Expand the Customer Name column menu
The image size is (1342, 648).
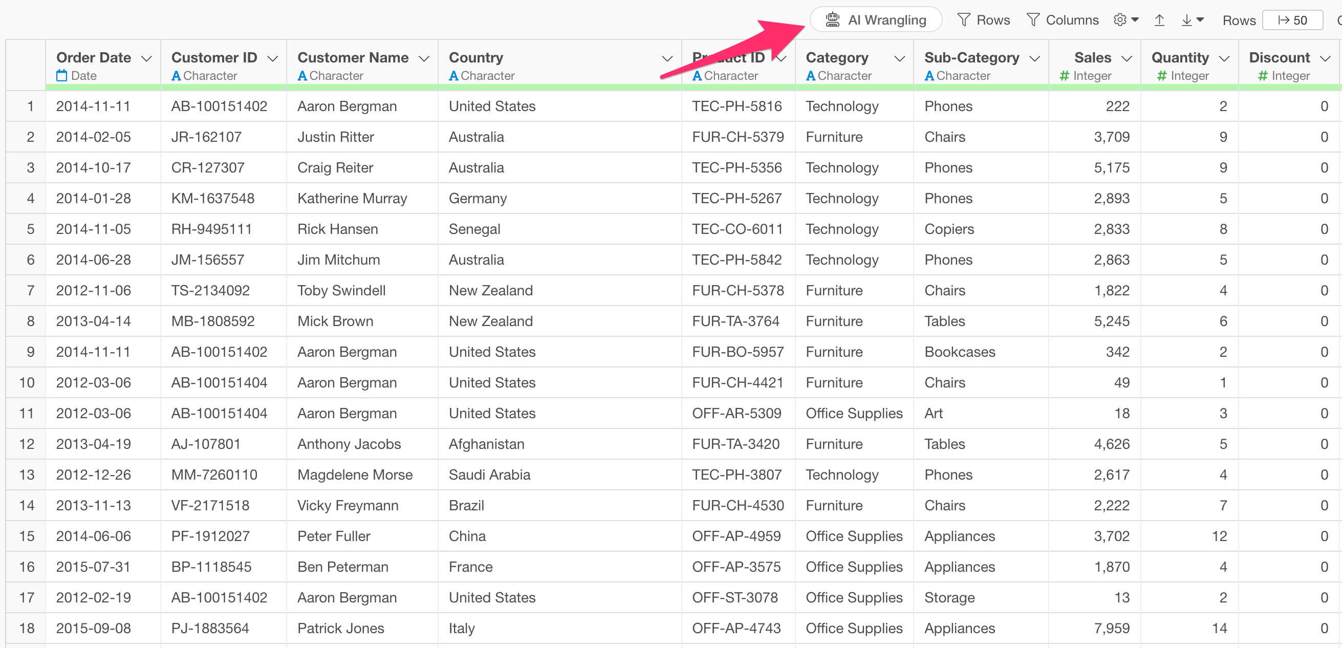(x=424, y=58)
